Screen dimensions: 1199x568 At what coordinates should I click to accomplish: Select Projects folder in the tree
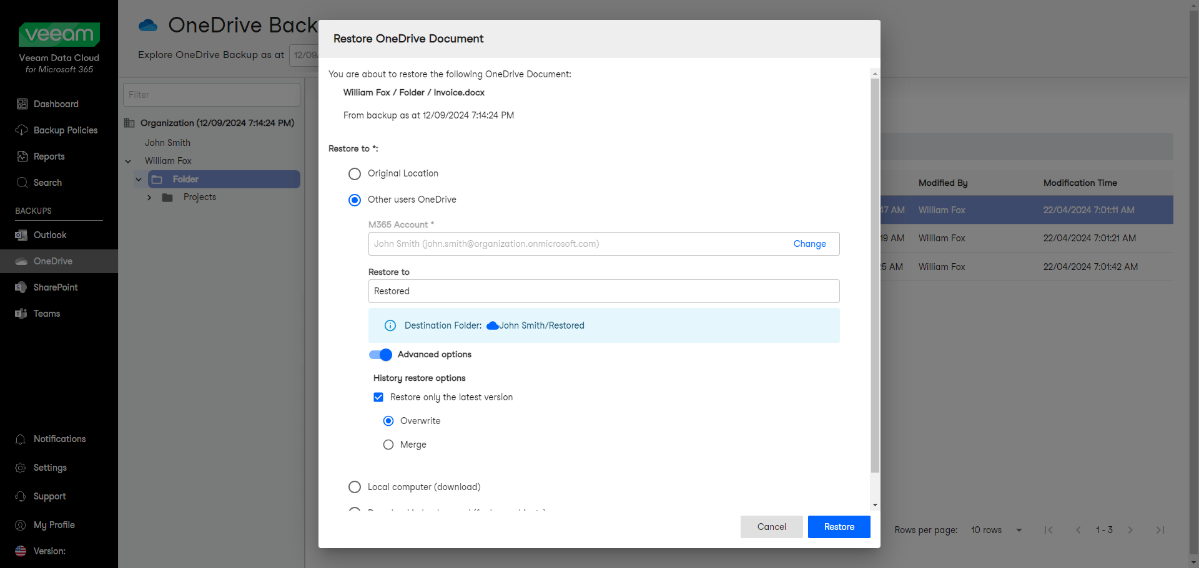(x=200, y=198)
